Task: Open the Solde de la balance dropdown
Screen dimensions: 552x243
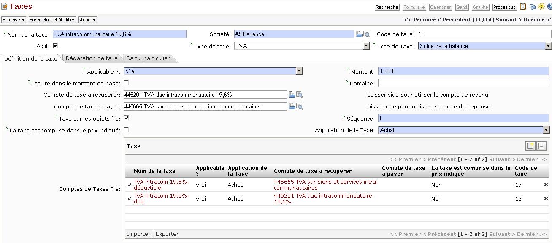Action: click(548, 46)
